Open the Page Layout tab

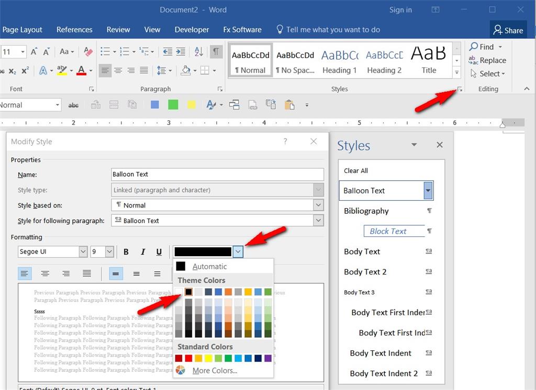pyautogui.click(x=22, y=30)
